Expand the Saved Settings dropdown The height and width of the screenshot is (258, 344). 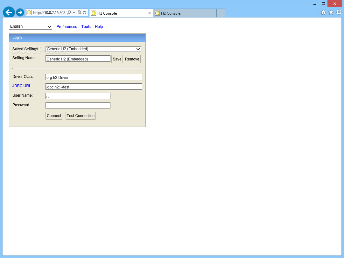(x=93, y=49)
